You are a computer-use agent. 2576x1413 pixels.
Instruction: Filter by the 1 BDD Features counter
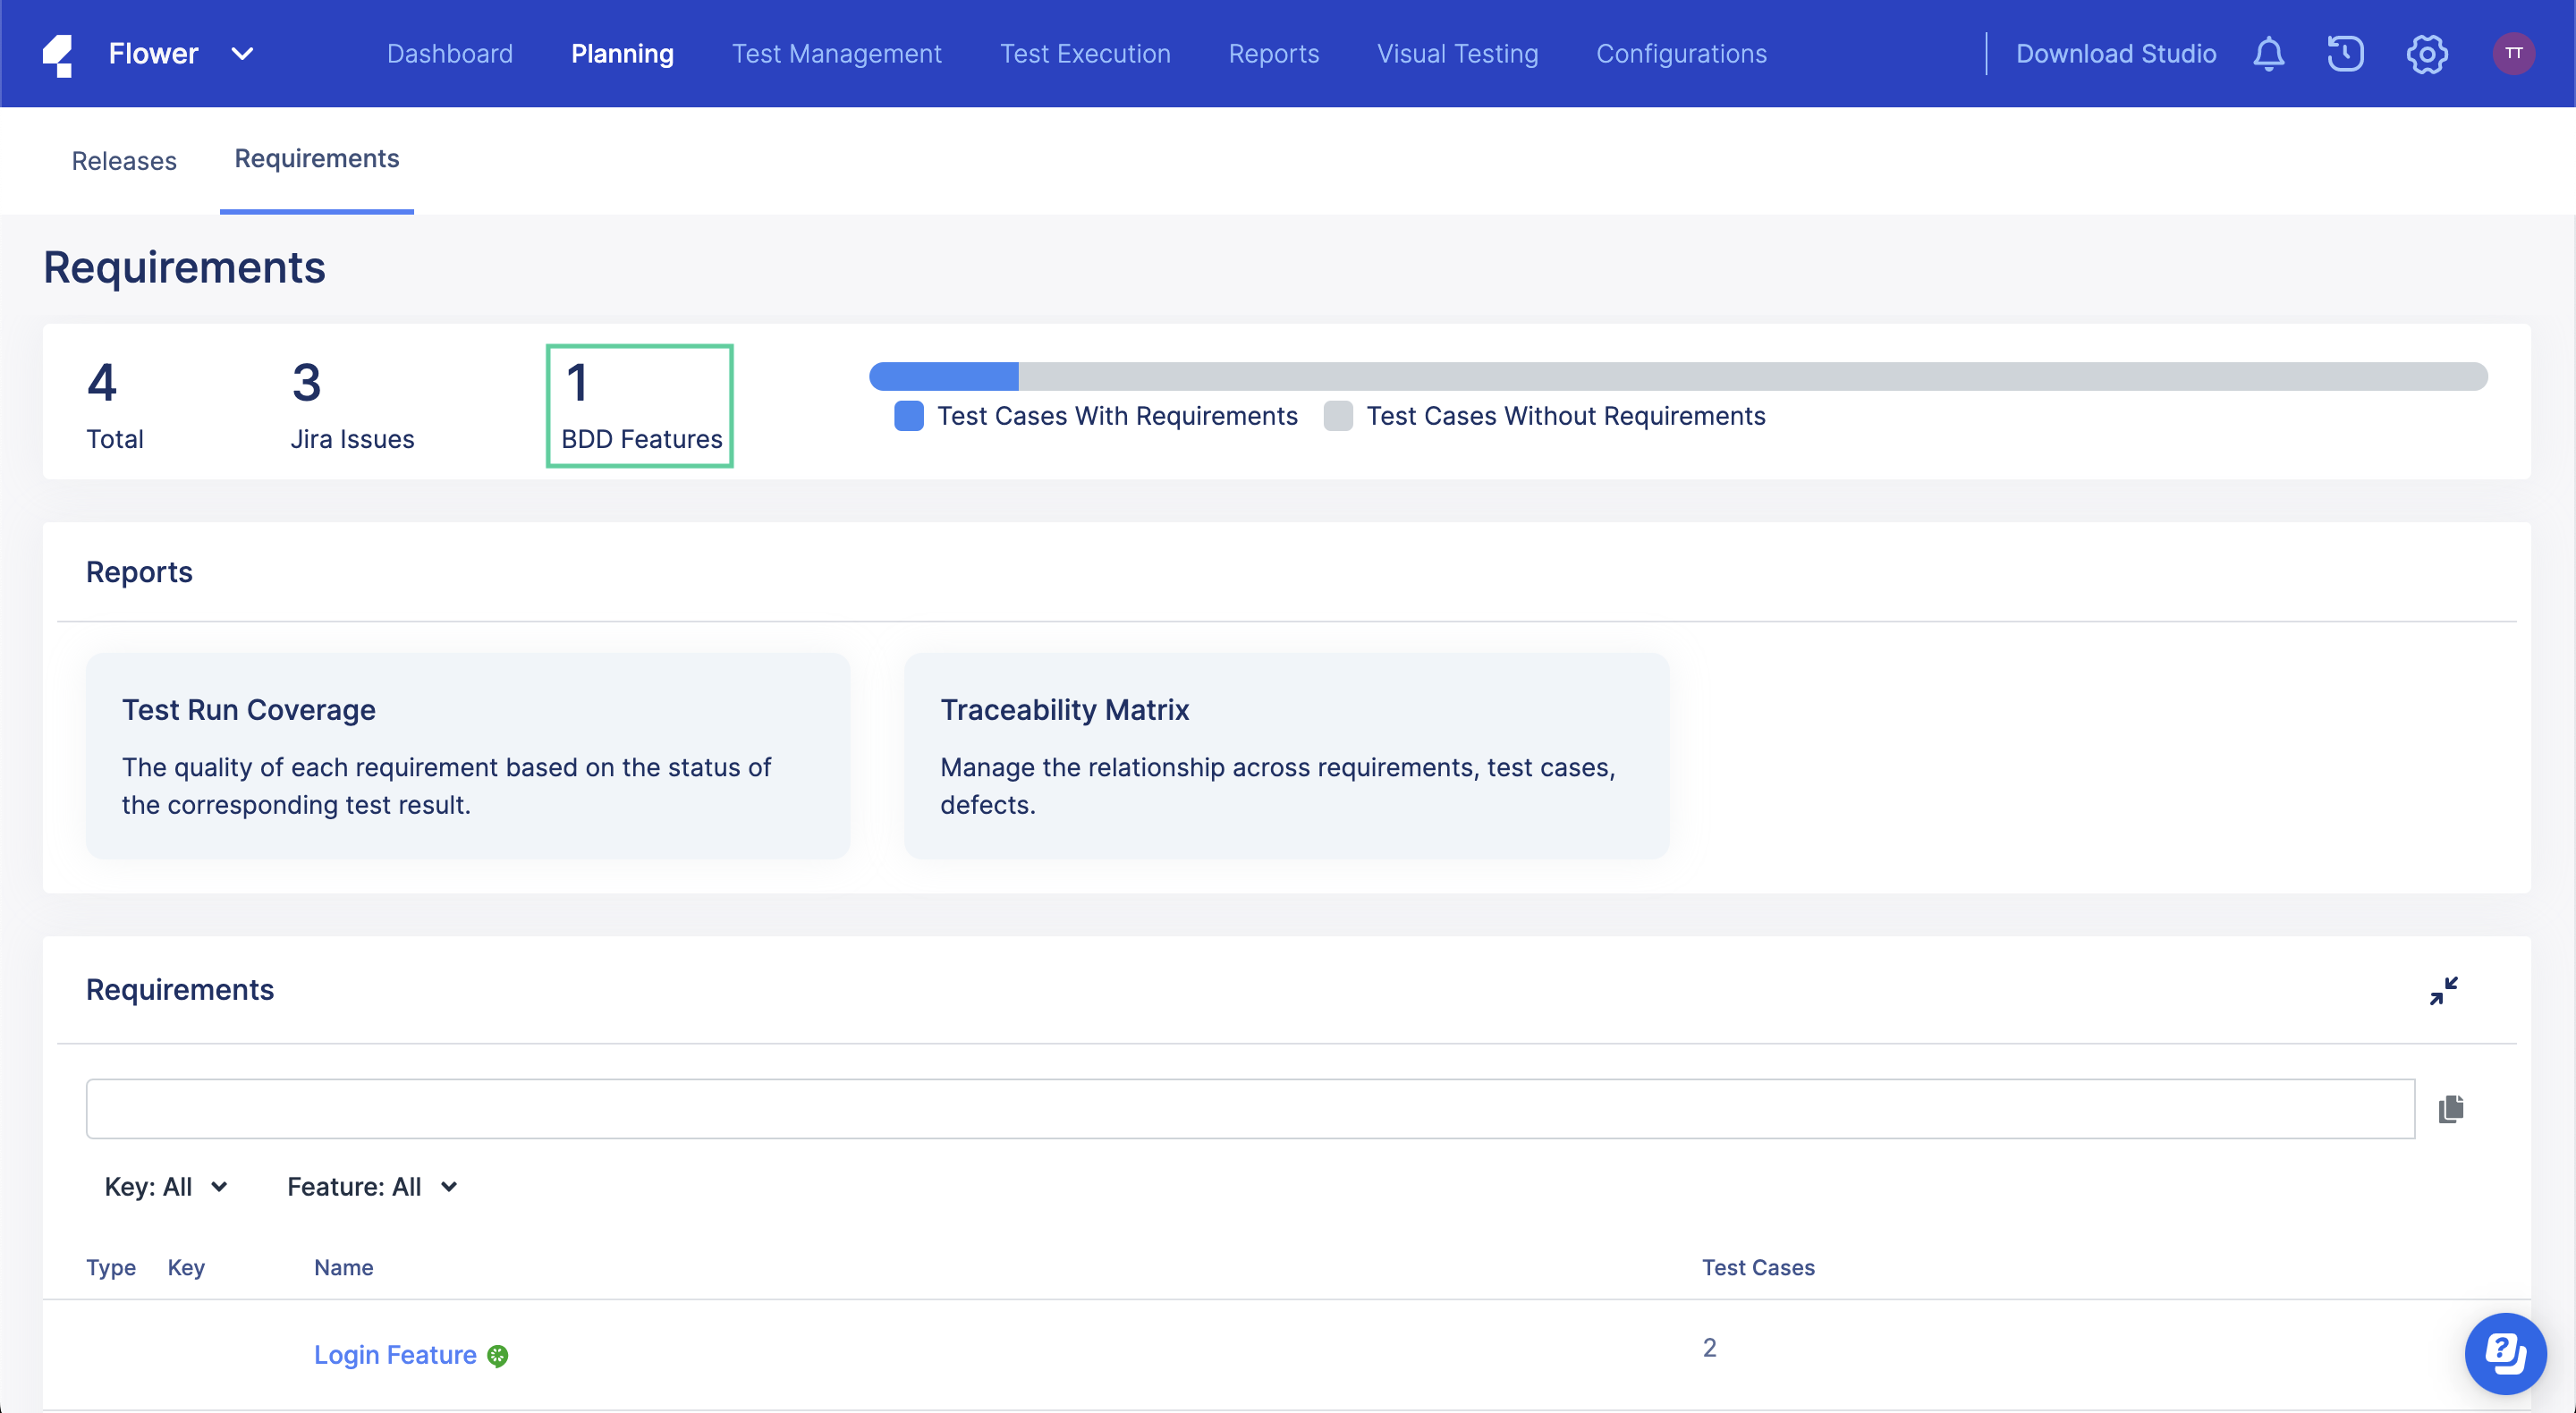pos(640,405)
